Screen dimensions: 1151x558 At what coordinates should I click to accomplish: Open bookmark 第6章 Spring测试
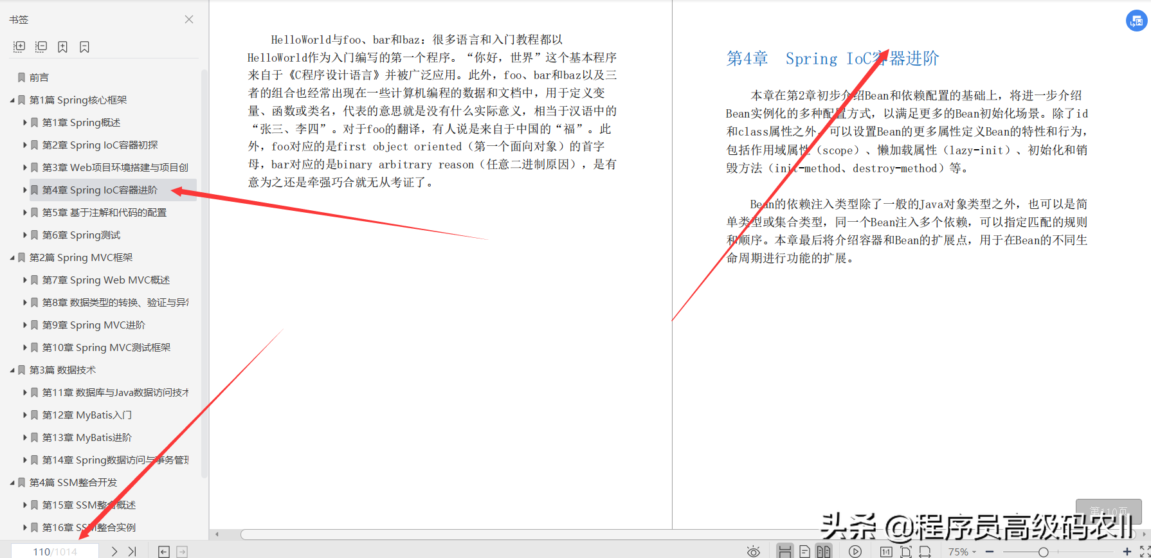[x=81, y=235]
